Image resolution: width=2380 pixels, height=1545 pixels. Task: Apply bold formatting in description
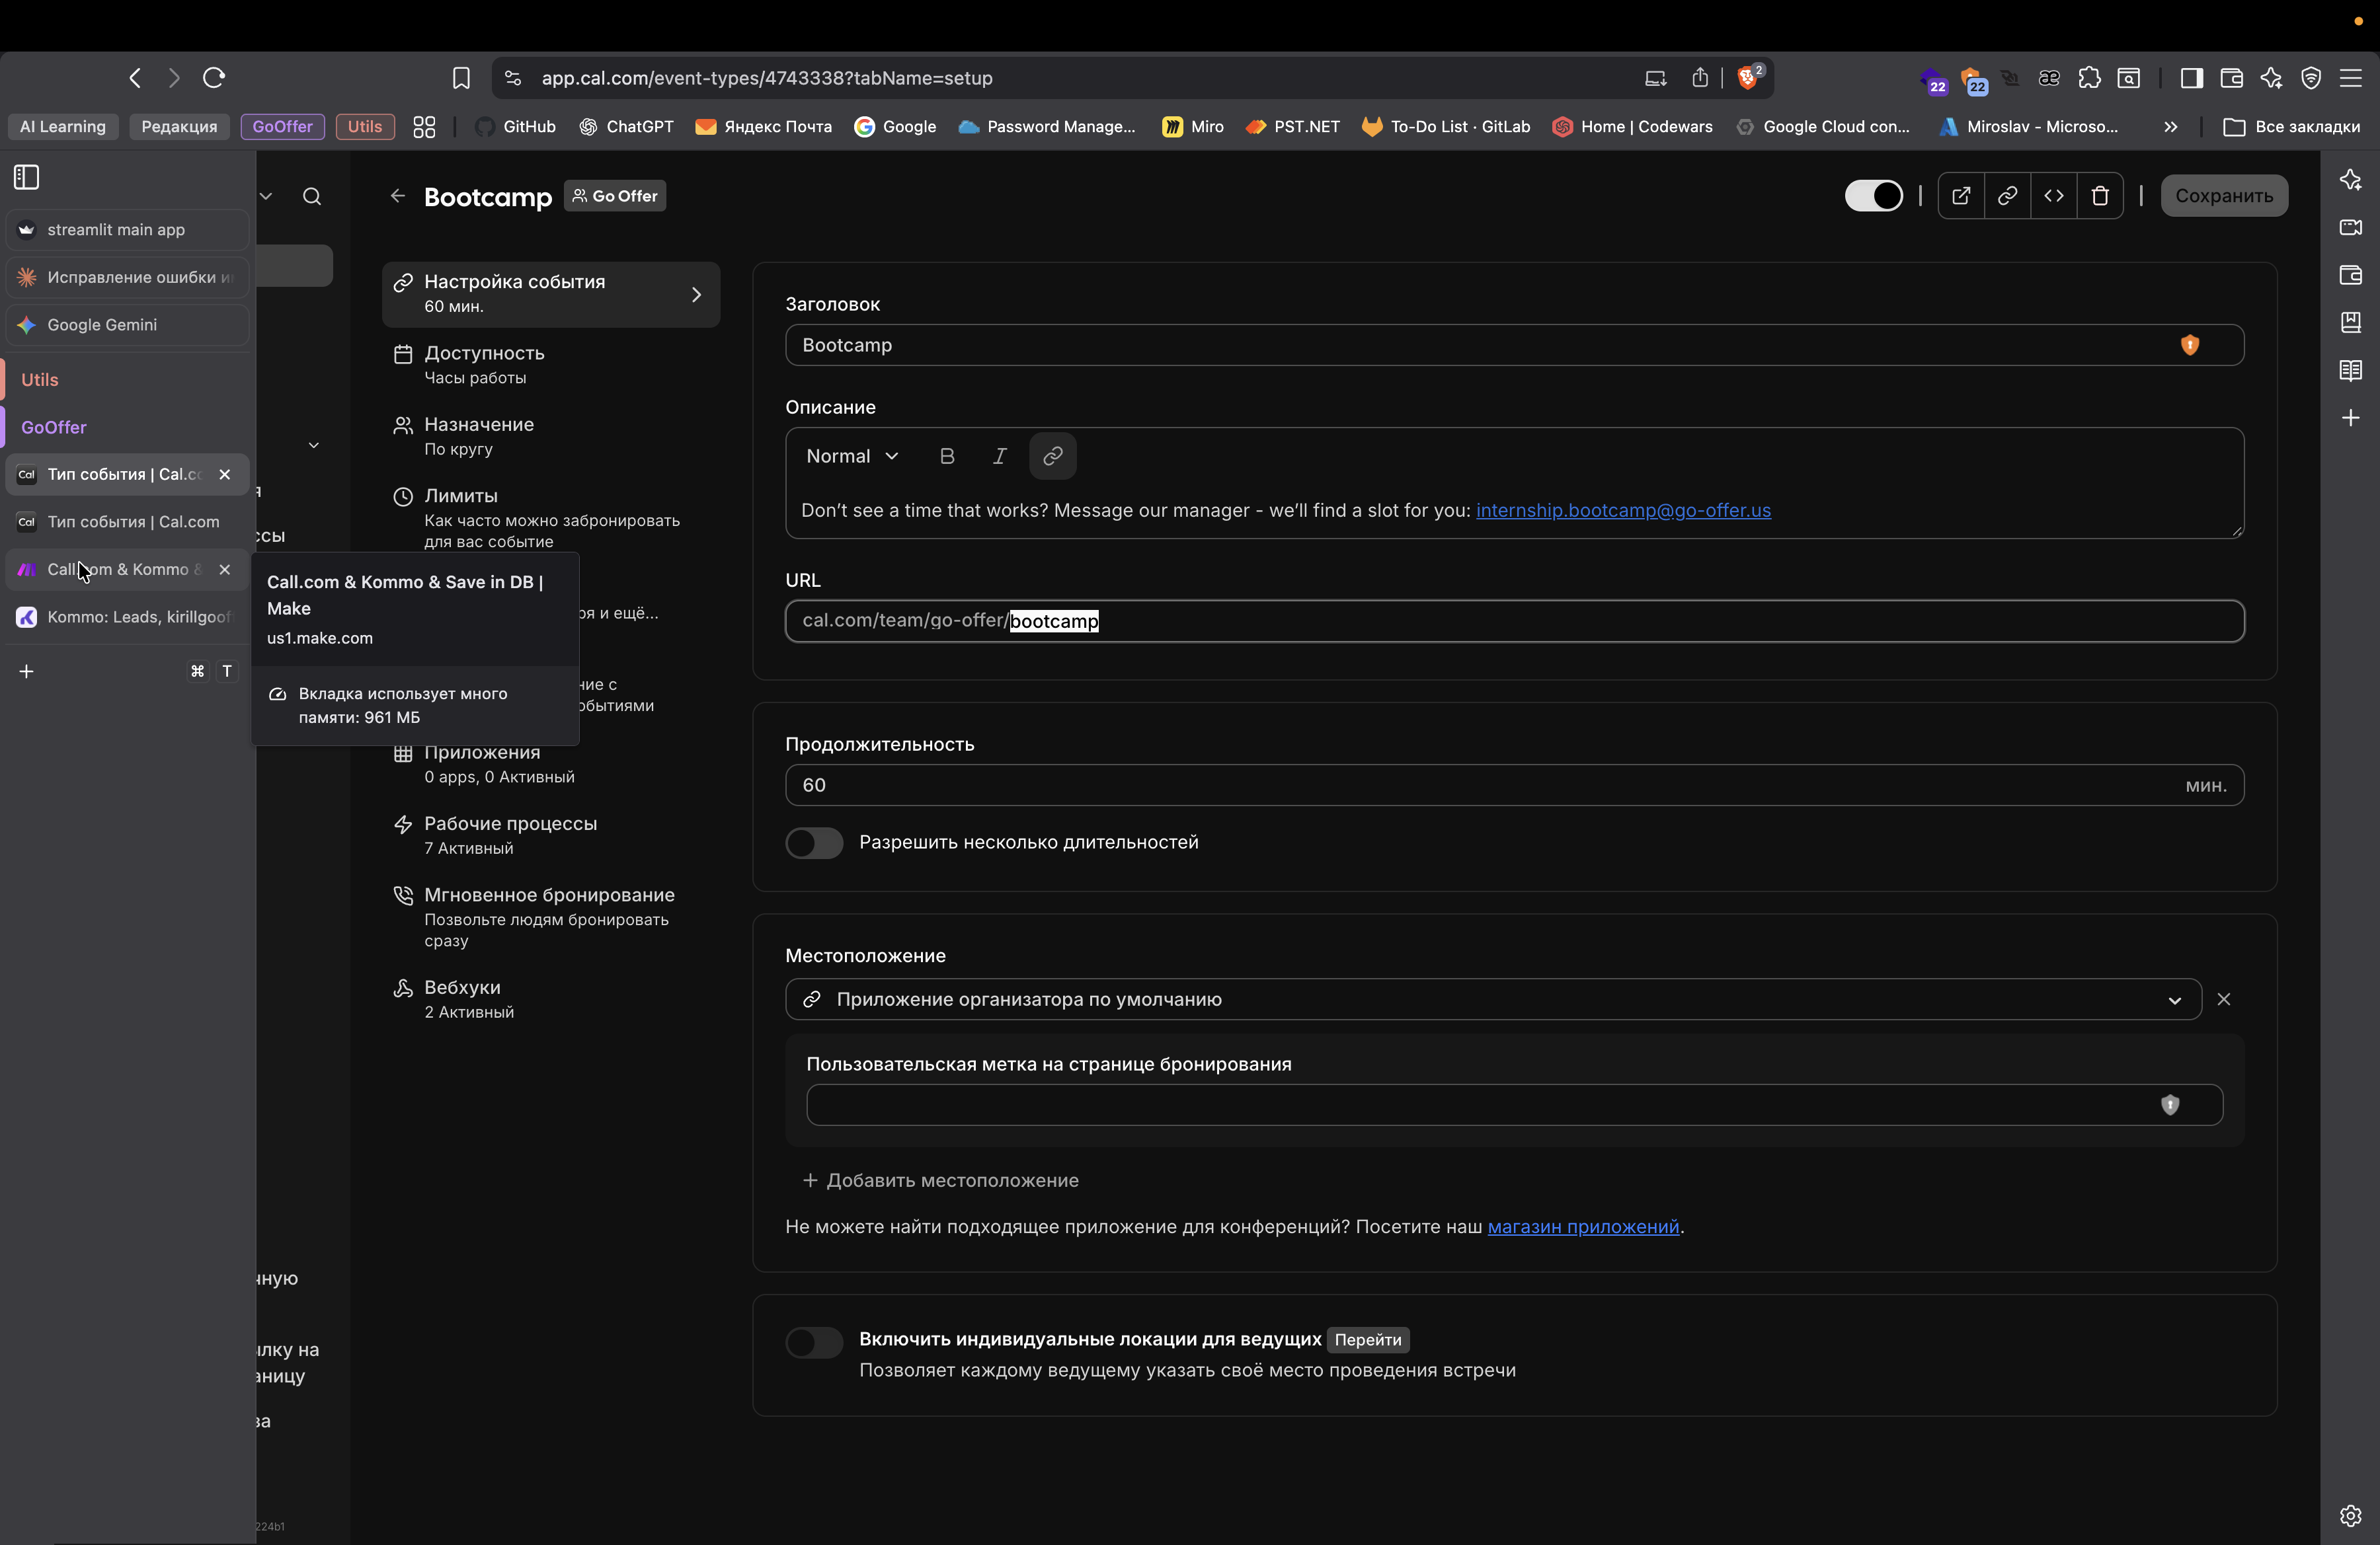point(947,457)
